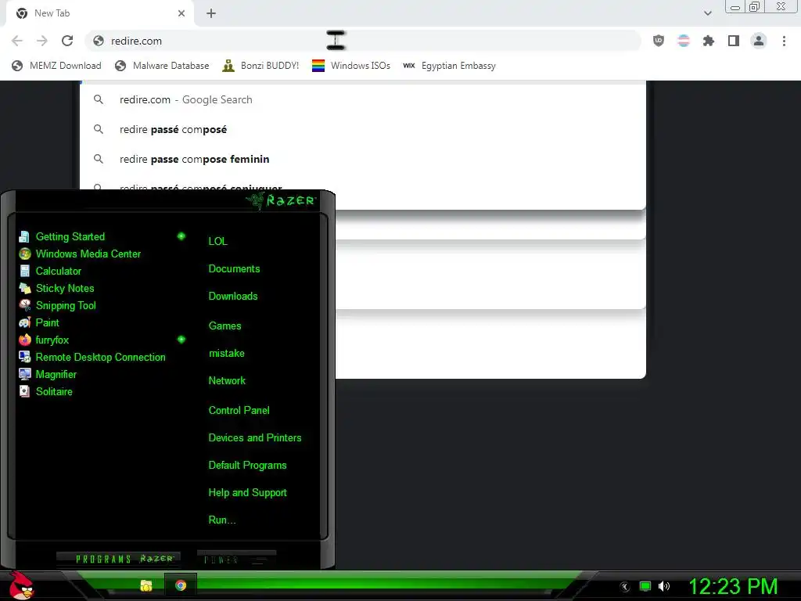Image resolution: width=801 pixels, height=601 pixels.
Task: Go back with the browser back arrow
Action: coord(17,41)
